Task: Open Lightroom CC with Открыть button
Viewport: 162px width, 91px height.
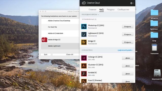Action: (x=128, y=34)
